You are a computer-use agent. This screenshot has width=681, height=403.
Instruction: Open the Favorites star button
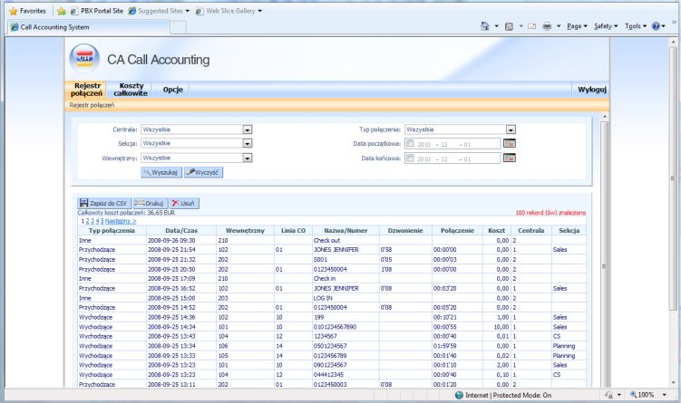(27, 11)
